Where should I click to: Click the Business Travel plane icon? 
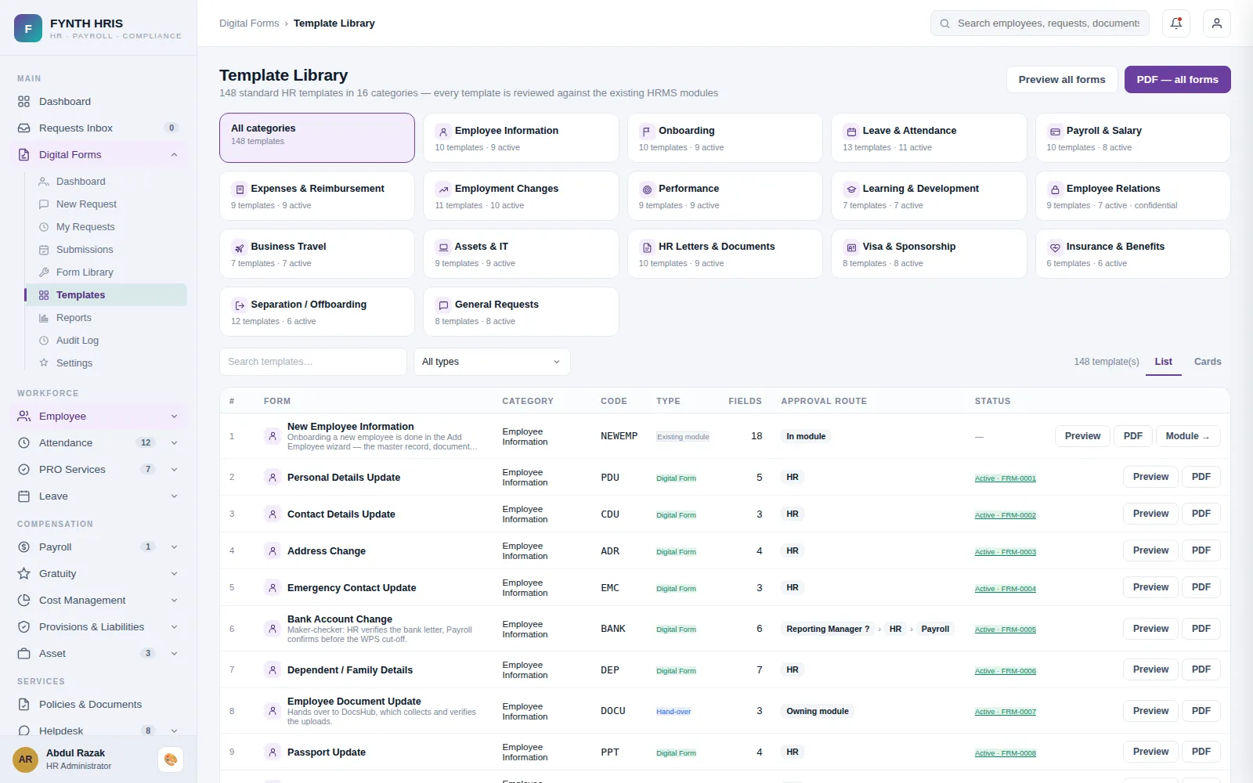pos(240,247)
